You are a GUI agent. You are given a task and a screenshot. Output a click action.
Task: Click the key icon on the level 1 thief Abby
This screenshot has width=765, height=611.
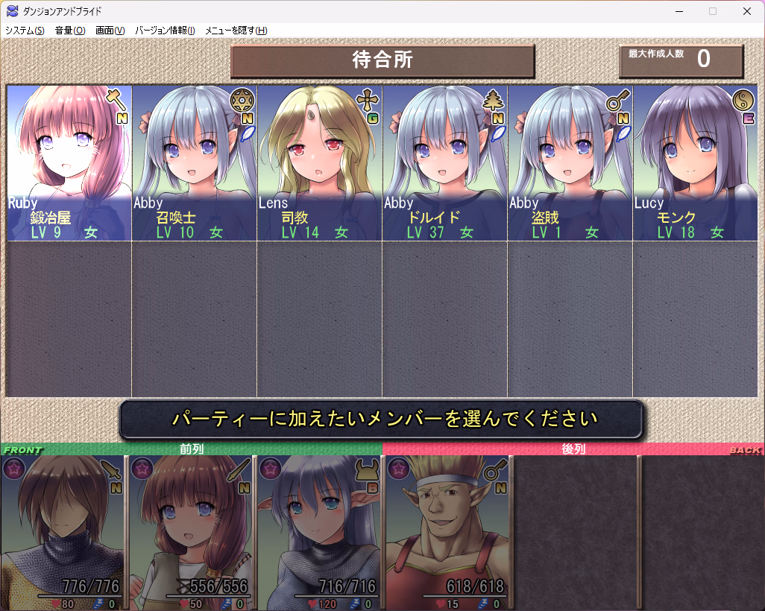(617, 98)
